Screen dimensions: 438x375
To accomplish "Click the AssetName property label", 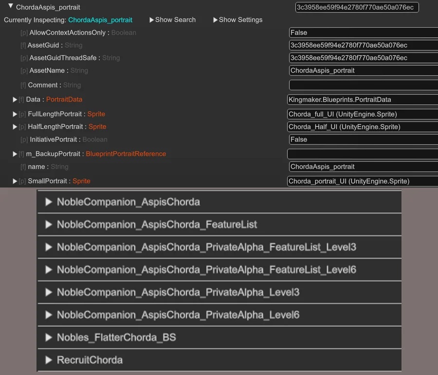I will tap(47, 70).
